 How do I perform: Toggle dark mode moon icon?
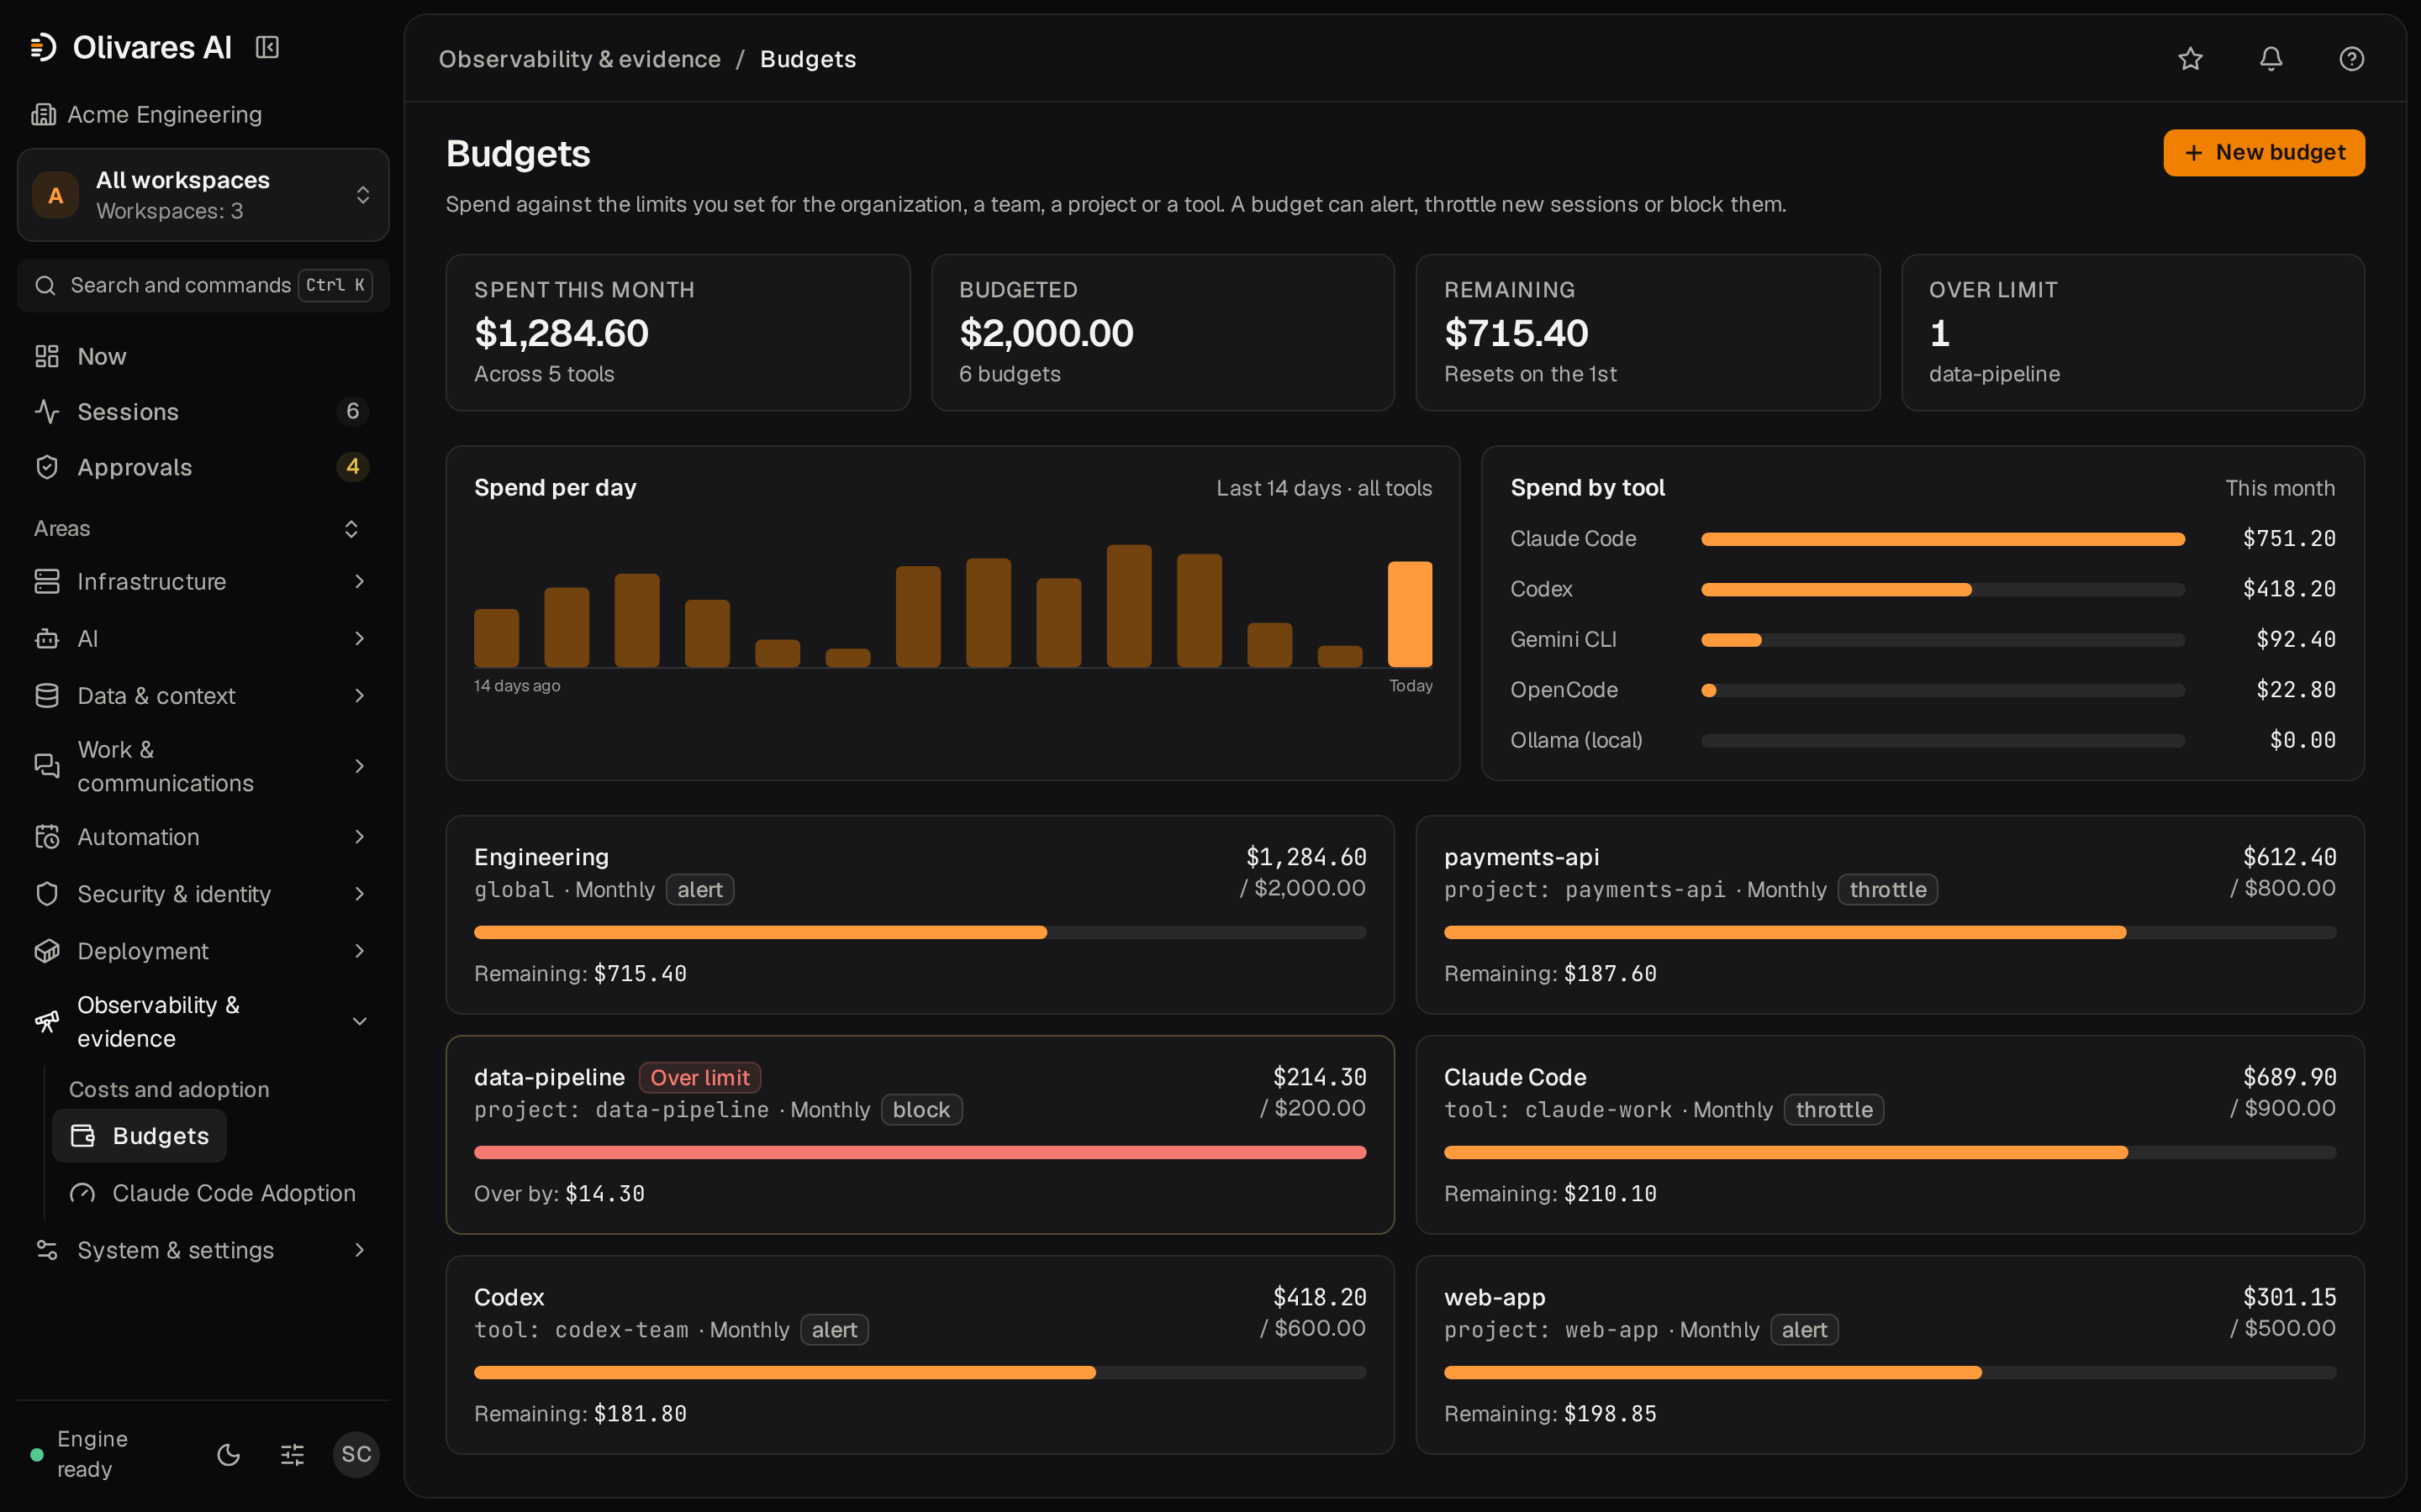coord(229,1454)
